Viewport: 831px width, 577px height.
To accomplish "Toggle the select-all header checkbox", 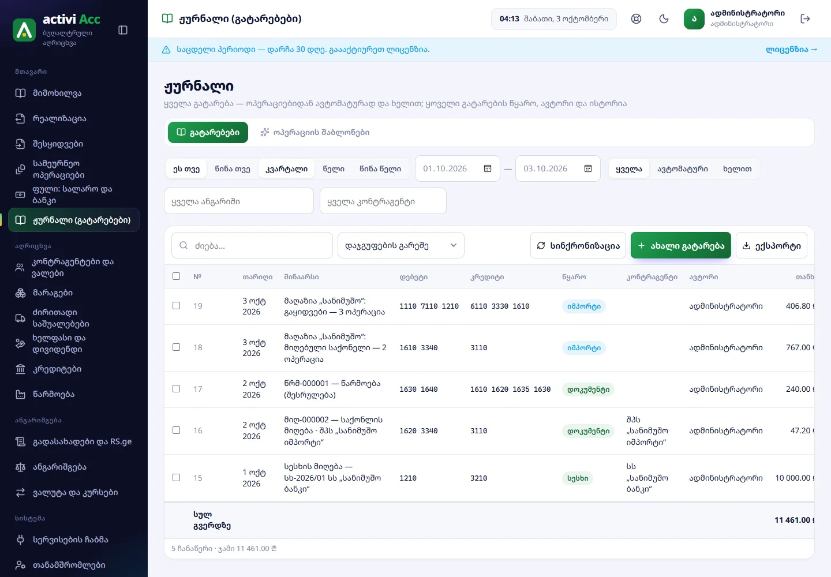I will [x=177, y=276].
